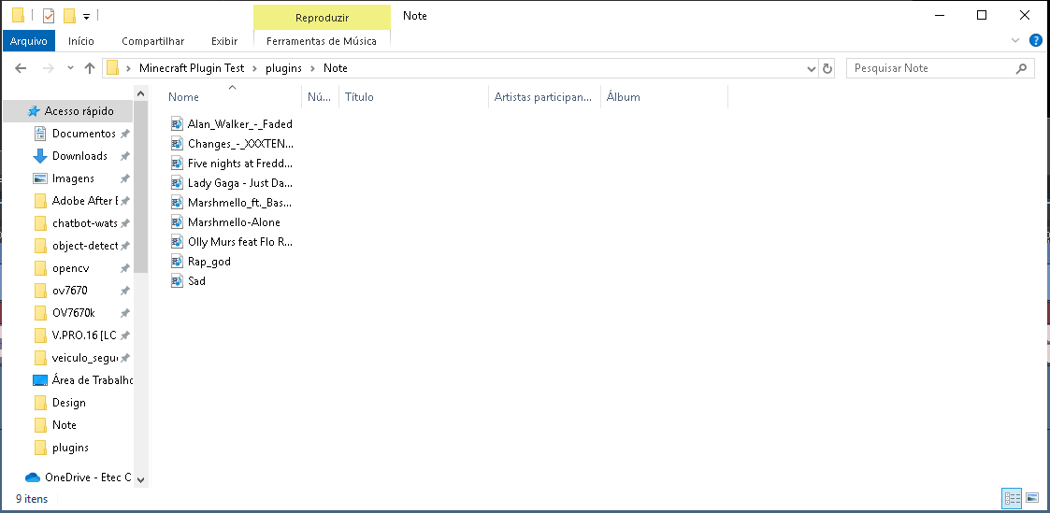Go back with the back arrow
Screen dimensions: 1050x513
coord(21,68)
